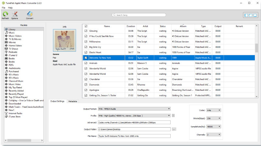Image resolution: width=261 pixels, height=146 pixels.
Task: Open the Help menu
Action: [x=10, y=8]
